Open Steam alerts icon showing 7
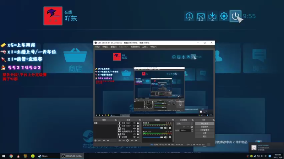Viewport: 284px width, 159px height. tap(189, 16)
